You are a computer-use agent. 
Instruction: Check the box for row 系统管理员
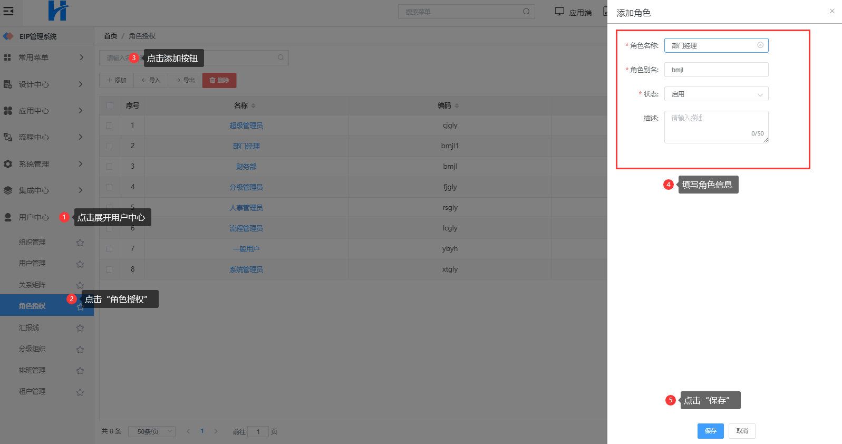[x=109, y=269]
